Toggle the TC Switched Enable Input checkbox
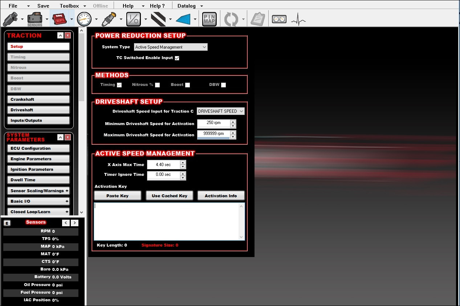 (177, 58)
